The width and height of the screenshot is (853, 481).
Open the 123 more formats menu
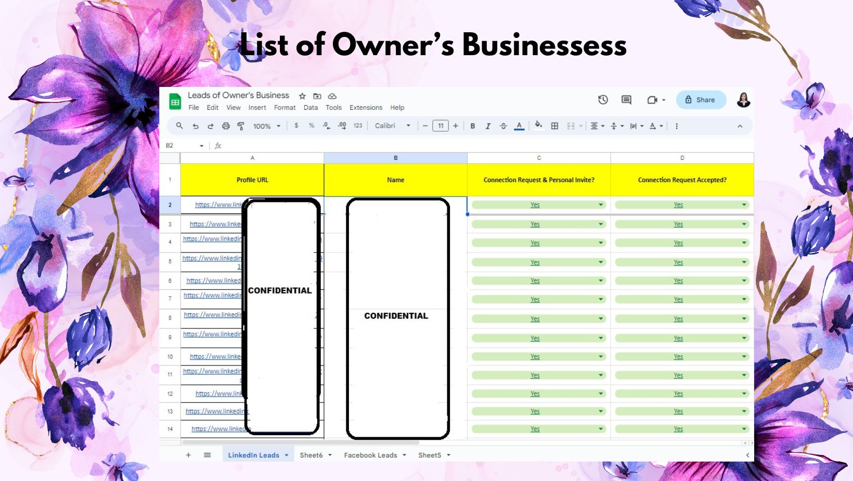[358, 125]
